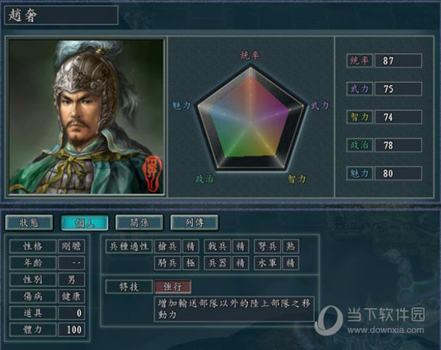441x350 pixels.
Task: Click the 弩兵 aptitude rank 熟
Action: [x=290, y=246]
